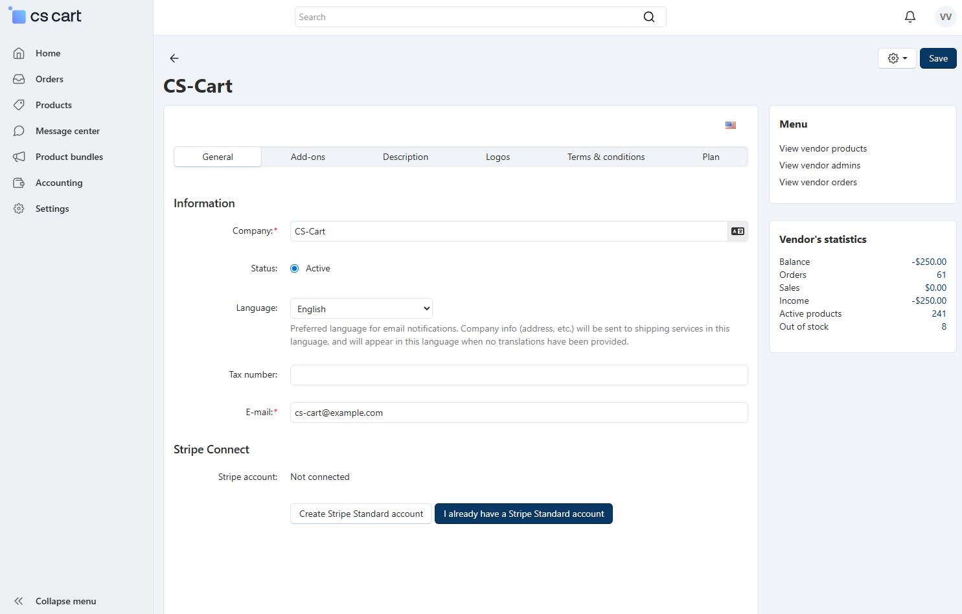
Task: Open the Terms & conditions tab
Action: click(606, 157)
